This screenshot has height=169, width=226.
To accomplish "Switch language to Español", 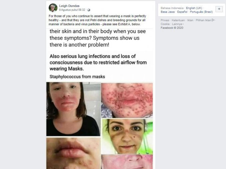I will (182, 12).
